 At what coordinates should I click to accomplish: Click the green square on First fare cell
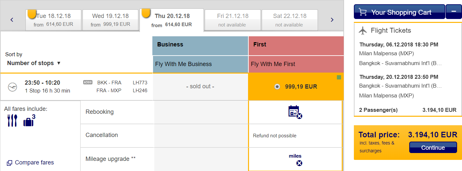coord(339,77)
